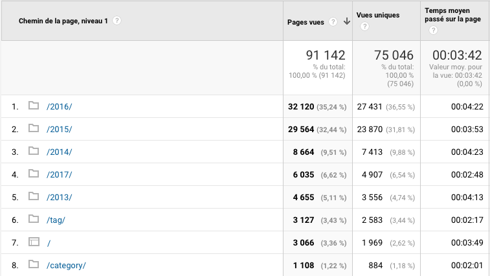Open the /tag/ path link
Image resolution: width=490 pixels, height=276 pixels.
[56, 220]
